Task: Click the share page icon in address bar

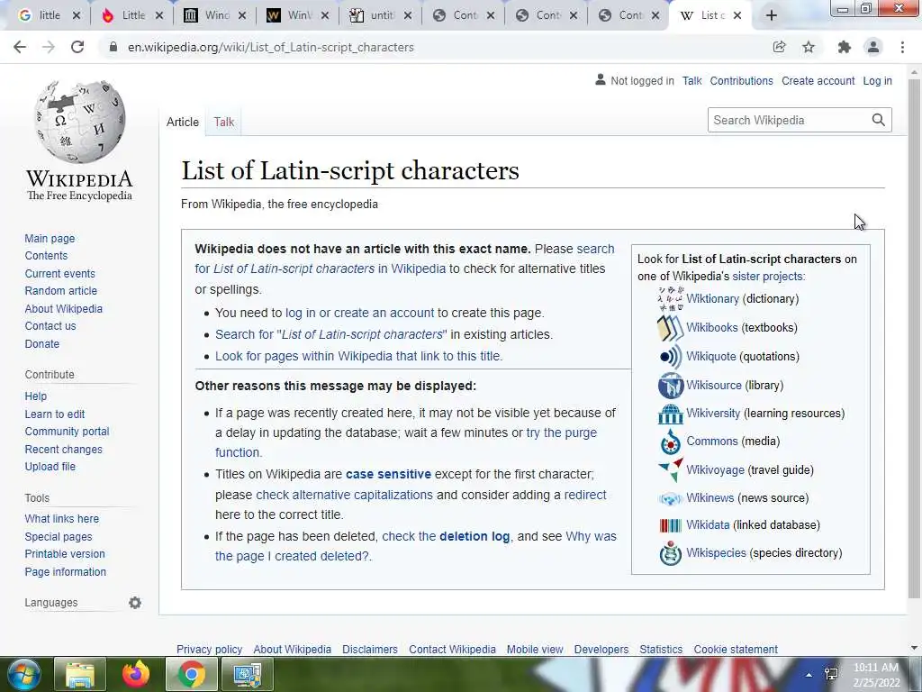Action: [779, 47]
